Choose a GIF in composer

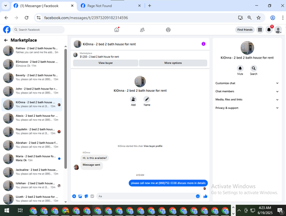pos(92,196)
